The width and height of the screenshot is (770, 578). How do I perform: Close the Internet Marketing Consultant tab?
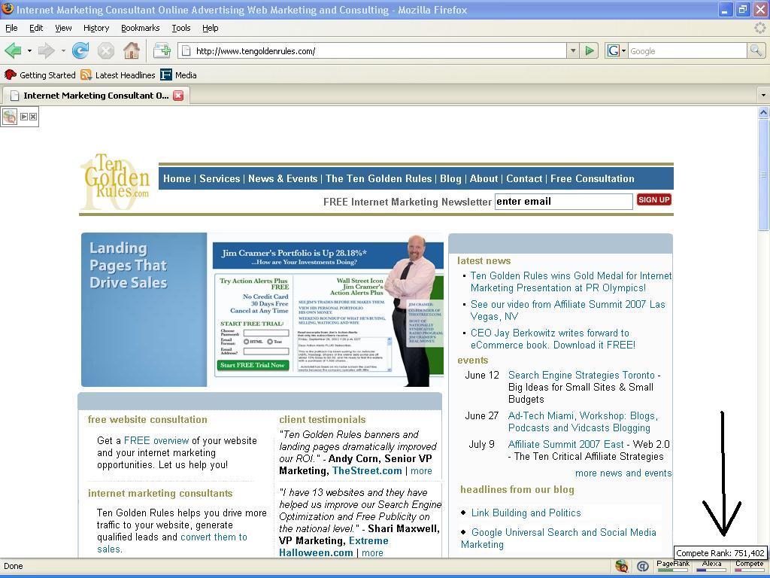[x=178, y=96]
